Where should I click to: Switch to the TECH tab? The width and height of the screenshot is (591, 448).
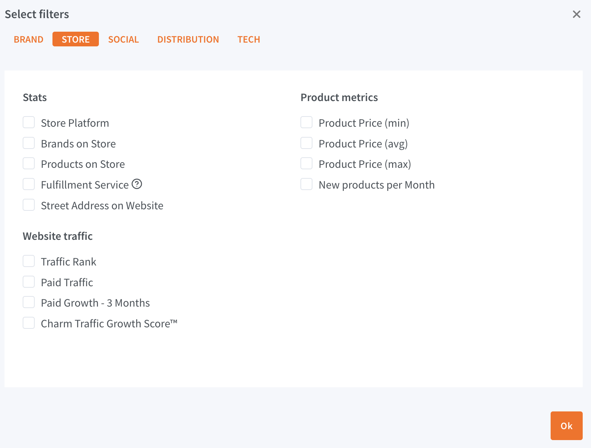[x=249, y=39]
